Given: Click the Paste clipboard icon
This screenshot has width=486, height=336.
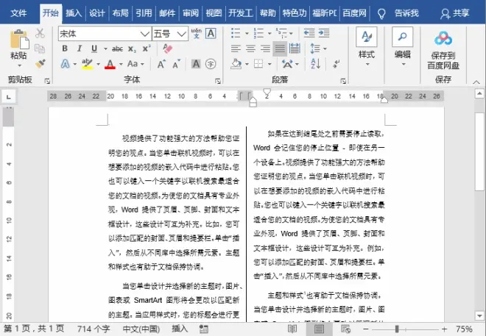Looking at the screenshot, I should coord(19,39).
